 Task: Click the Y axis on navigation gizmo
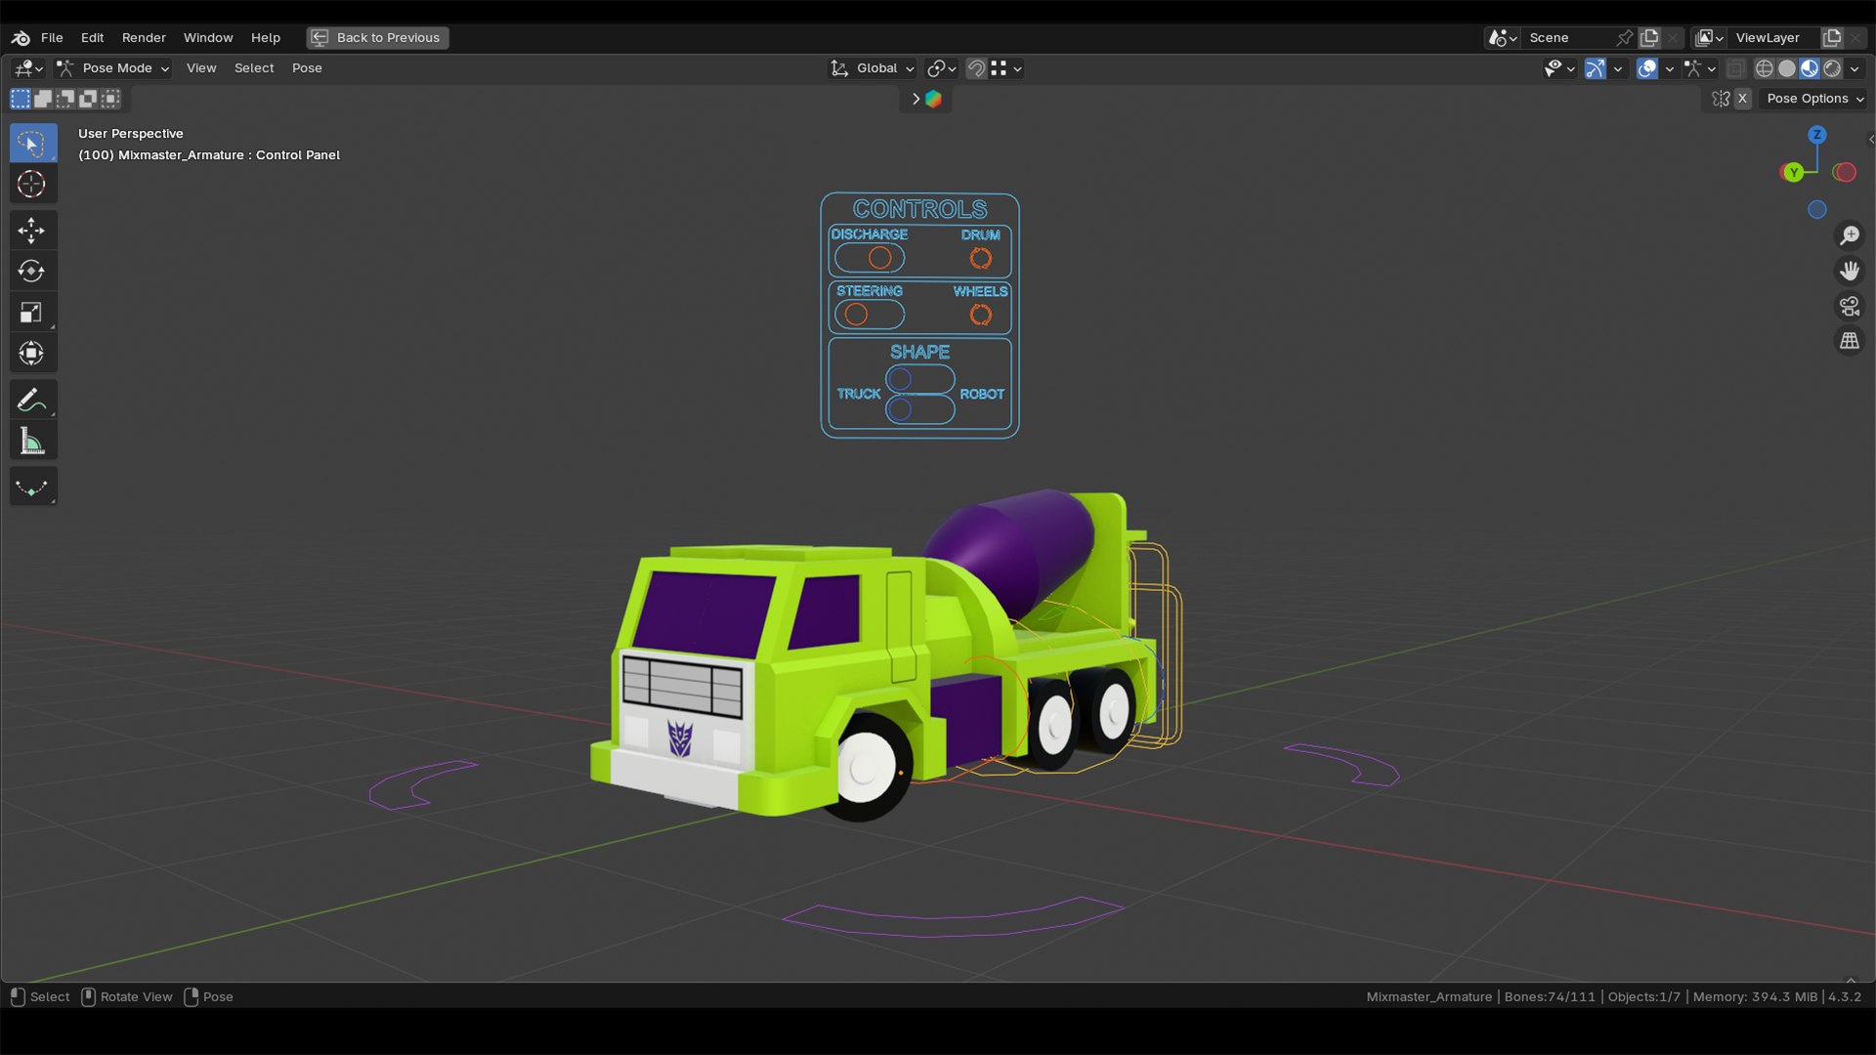(x=1793, y=172)
